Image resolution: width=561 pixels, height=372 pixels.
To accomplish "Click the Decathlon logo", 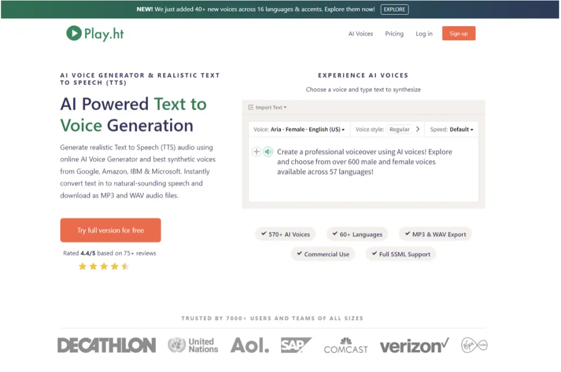I will (106, 345).
